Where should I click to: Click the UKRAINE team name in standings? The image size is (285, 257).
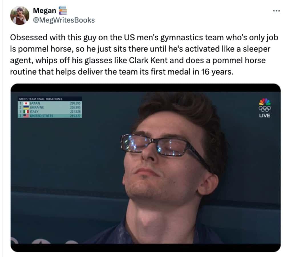tap(37, 107)
